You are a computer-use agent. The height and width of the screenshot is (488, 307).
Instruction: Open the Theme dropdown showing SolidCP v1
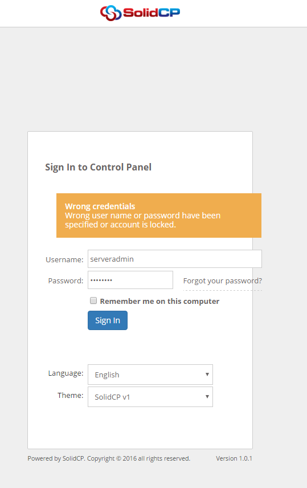pyautogui.click(x=150, y=397)
